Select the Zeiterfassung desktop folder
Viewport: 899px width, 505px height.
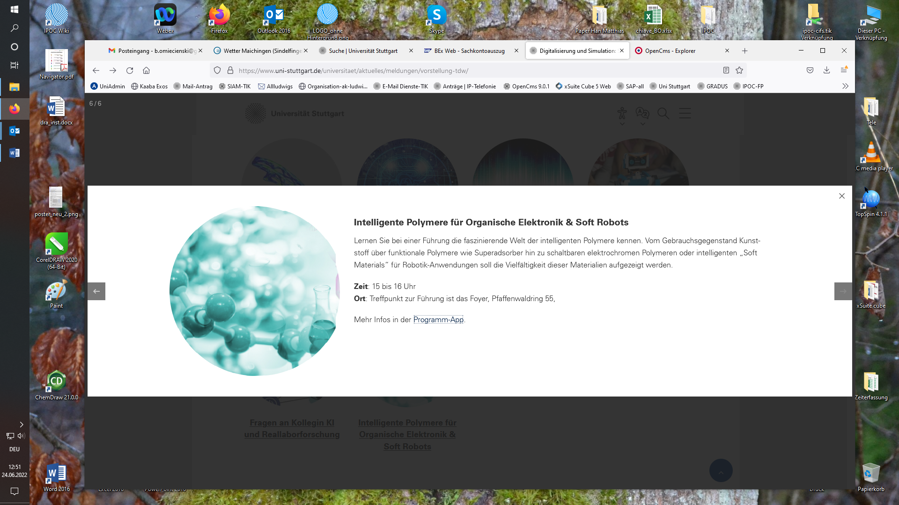(871, 385)
